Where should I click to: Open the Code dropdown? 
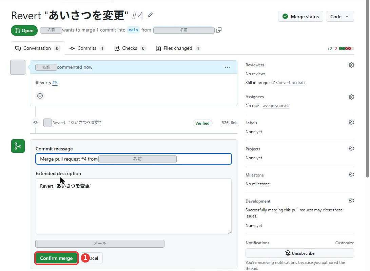340,17
